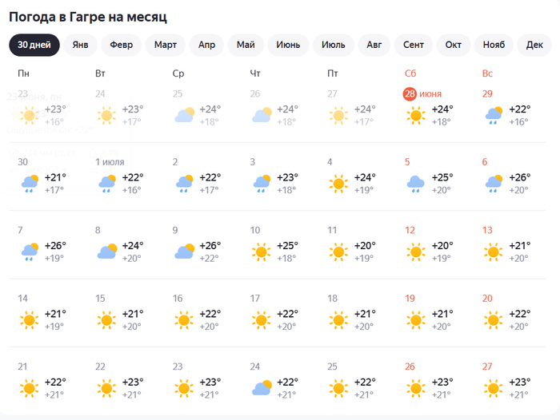Click the sunny icon for June 28
Screen dimensions: 560x420
pos(416,116)
